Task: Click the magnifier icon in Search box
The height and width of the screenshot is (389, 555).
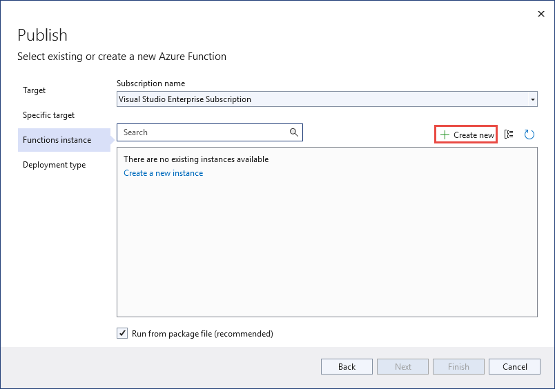Action: coord(294,132)
